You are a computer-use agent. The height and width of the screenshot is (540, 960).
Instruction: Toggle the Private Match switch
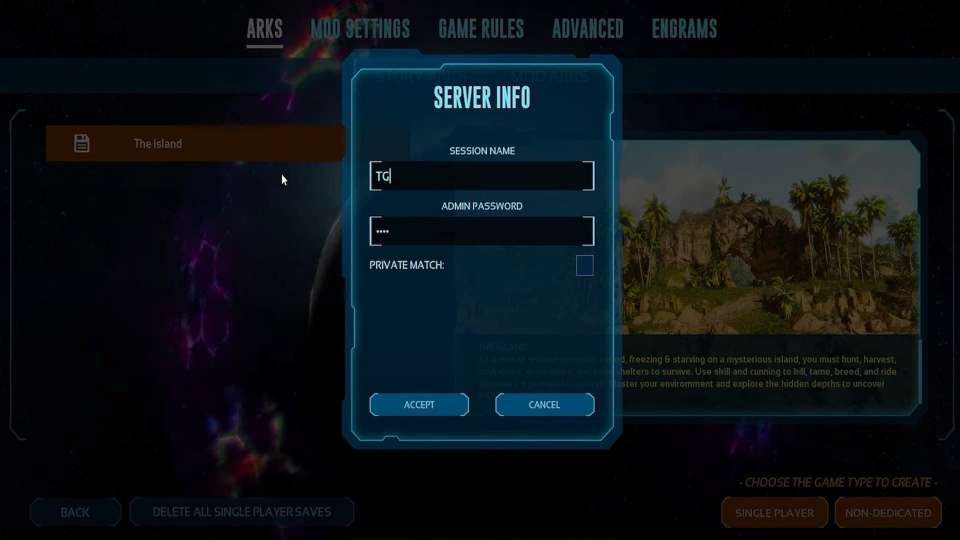point(583,264)
